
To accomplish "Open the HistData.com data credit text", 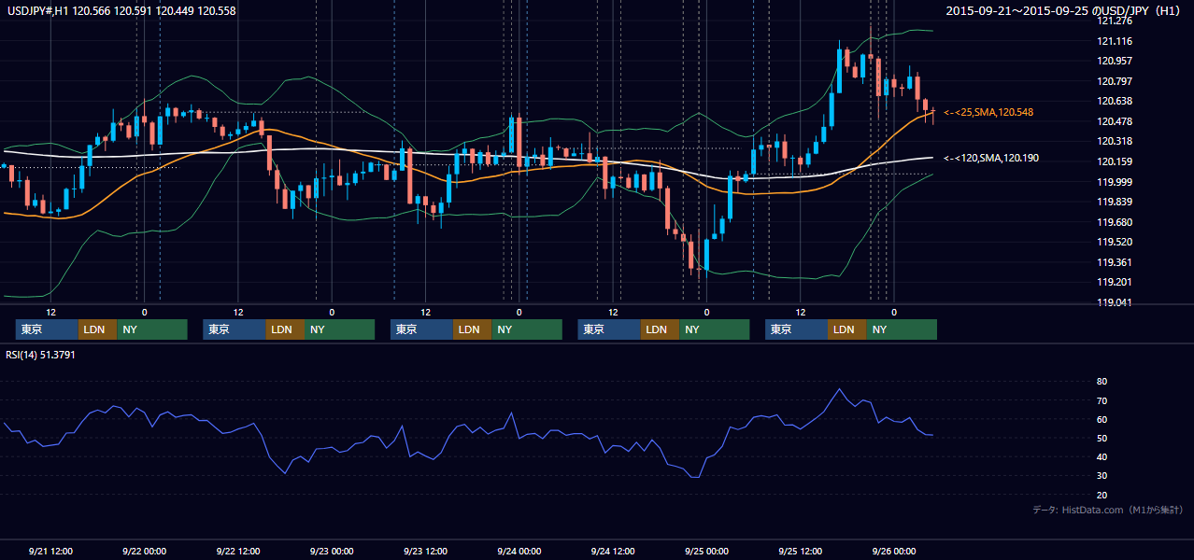I will tap(1107, 510).
